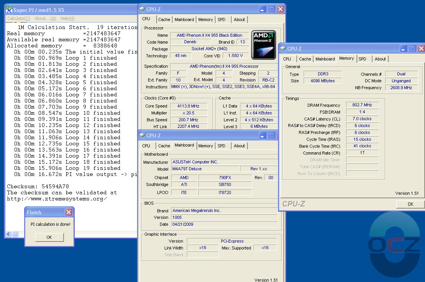
Task: Open About tab in top CPU-Z window
Action: coord(239,20)
